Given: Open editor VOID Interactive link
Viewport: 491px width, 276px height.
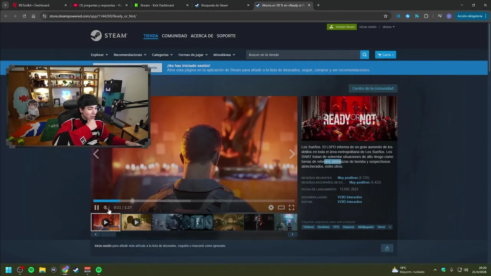Looking at the screenshot, I should click(x=350, y=202).
